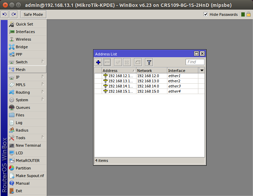Click the green traffic indicator icon
This screenshot has width=253, height=196.
pos(243,14)
